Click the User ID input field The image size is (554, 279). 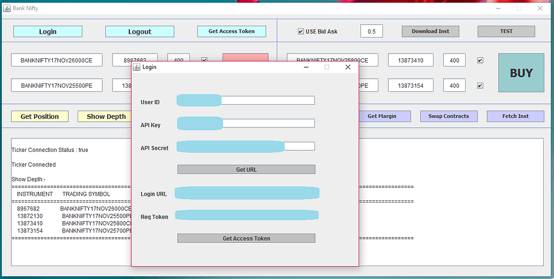point(268,100)
